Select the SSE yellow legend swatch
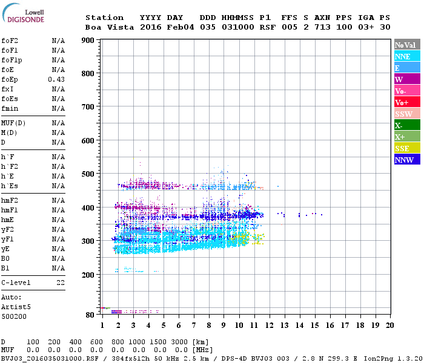 pos(407,148)
